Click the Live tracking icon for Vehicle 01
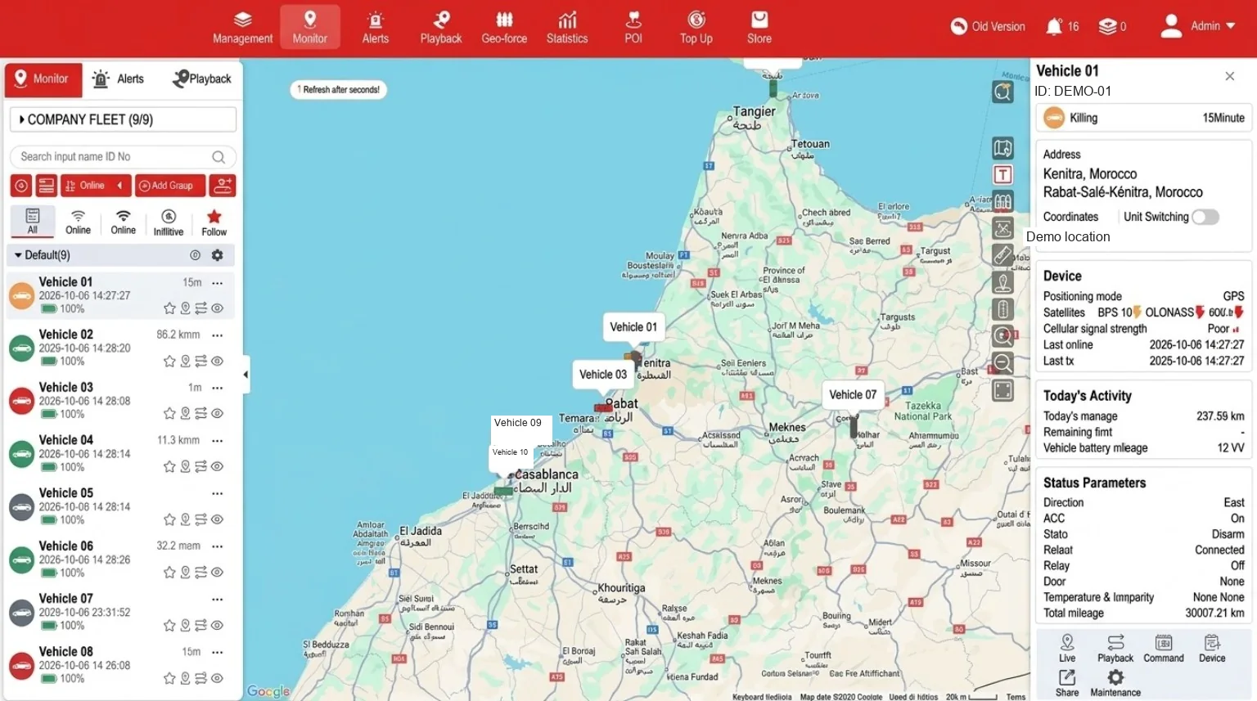The width and height of the screenshot is (1257, 701). point(1067,648)
